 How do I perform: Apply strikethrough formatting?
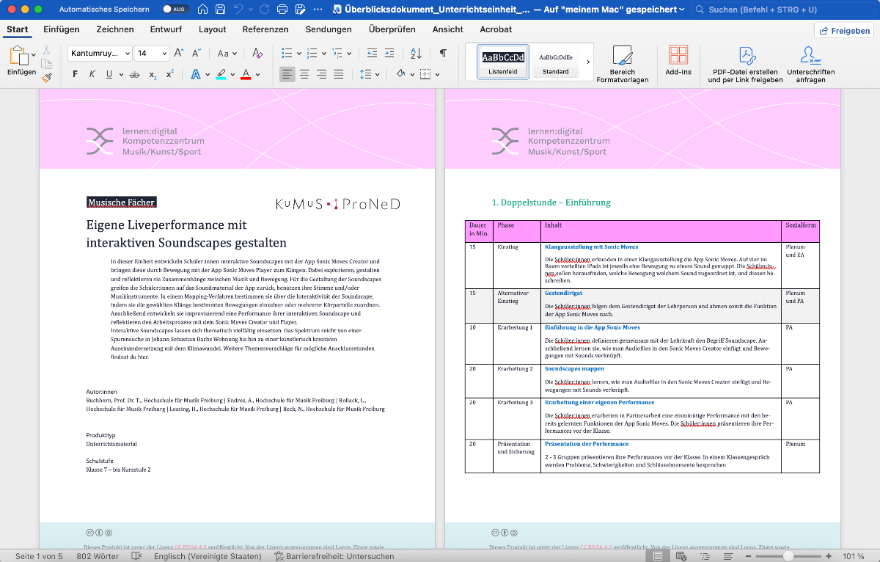(134, 74)
